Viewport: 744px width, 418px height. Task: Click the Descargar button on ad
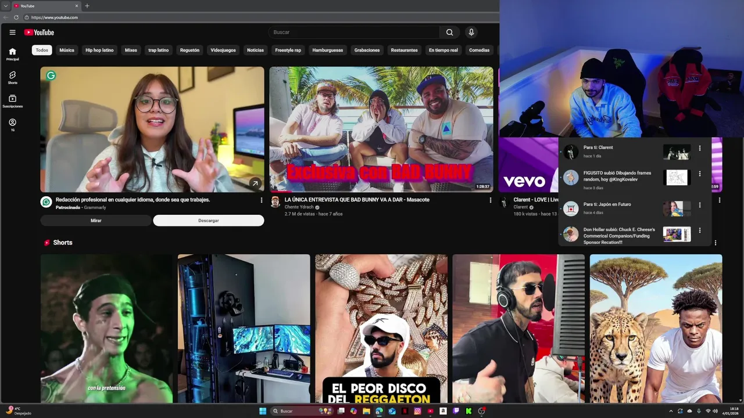[209, 221]
